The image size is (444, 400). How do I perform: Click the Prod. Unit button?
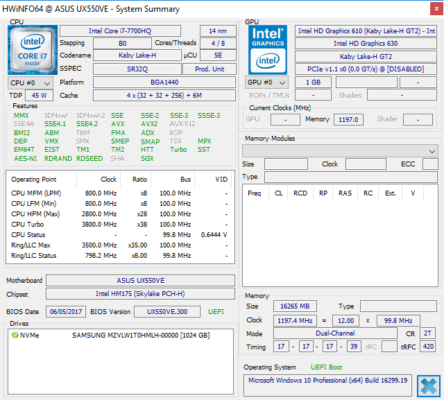coord(209,69)
